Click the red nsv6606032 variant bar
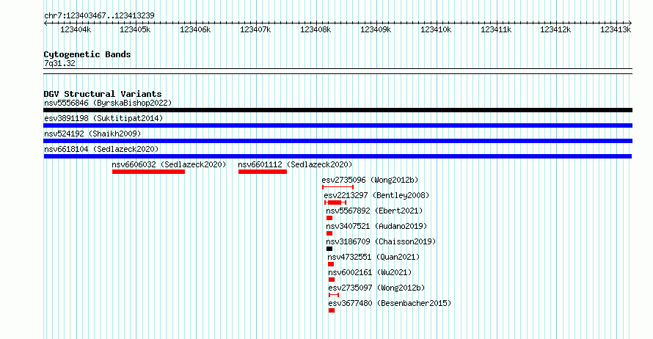The width and height of the screenshot is (653, 339). (148, 172)
